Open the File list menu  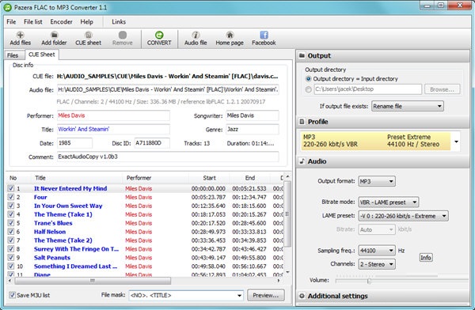[33, 22]
